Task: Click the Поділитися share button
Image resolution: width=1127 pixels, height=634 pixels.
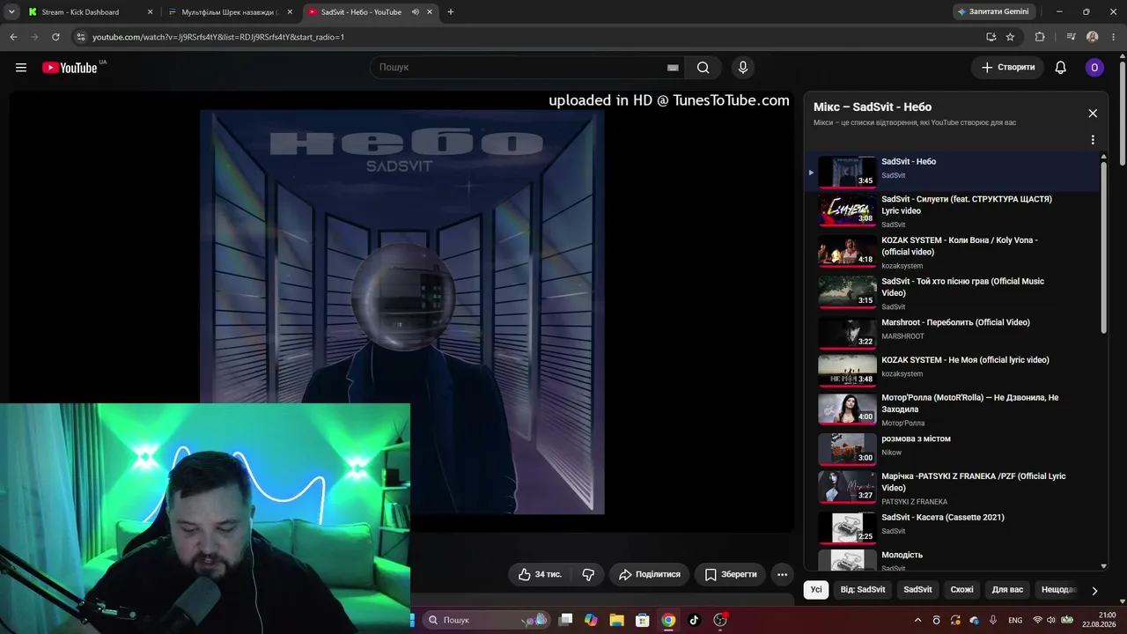Action: (x=649, y=574)
